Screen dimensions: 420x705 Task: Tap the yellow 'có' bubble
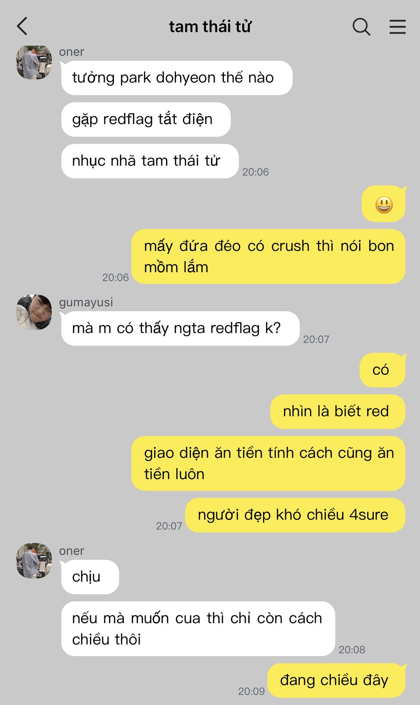[x=383, y=370]
